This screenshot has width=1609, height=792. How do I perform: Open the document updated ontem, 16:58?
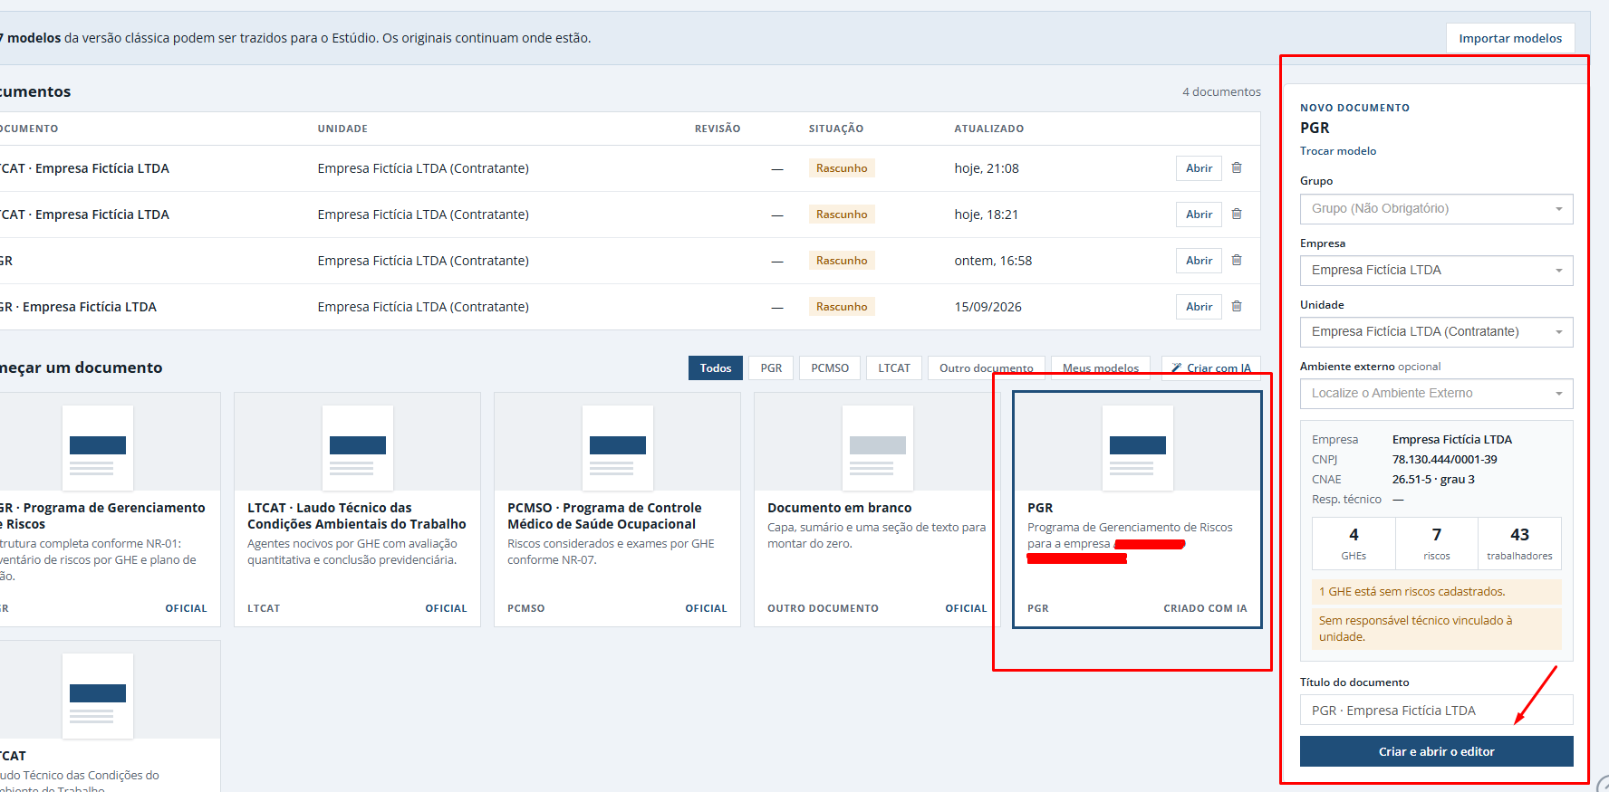[x=1199, y=261]
